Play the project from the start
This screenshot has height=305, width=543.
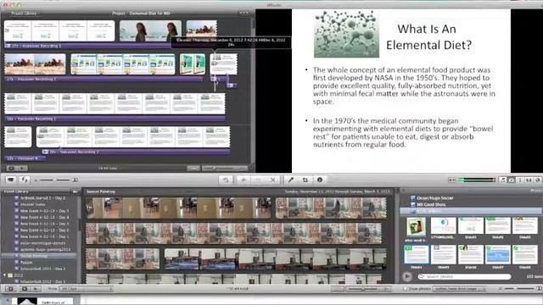pyautogui.click(x=22, y=169)
